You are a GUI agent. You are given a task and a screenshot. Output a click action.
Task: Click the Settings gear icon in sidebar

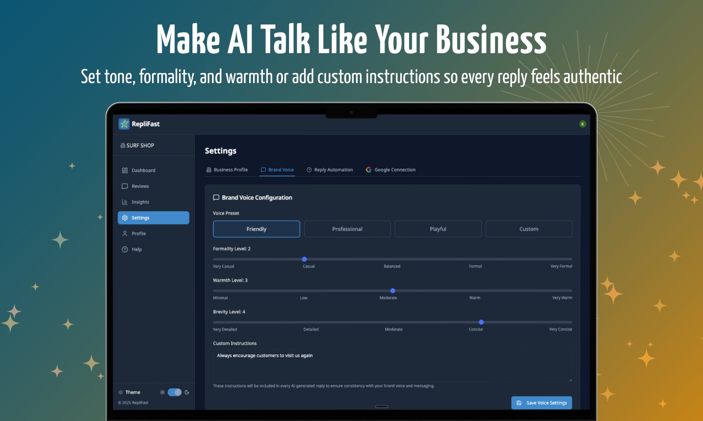125,218
